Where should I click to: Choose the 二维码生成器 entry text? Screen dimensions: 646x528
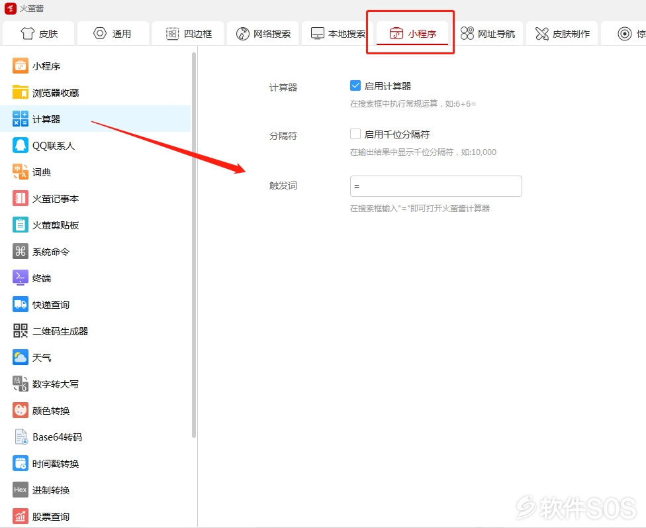(60, 331)
